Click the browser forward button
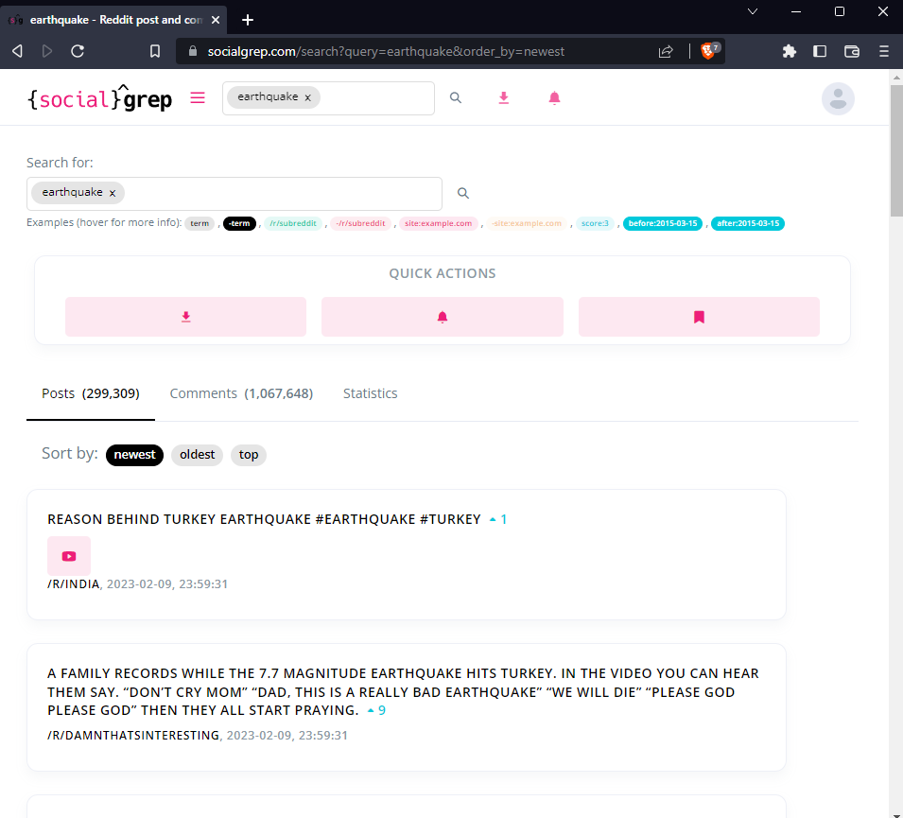 (x=47, y=51)
